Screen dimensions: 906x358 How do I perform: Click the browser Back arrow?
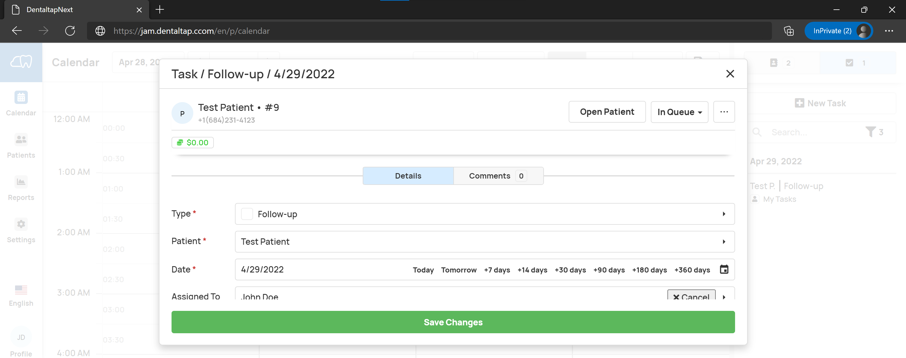click(x=17, y=31)
